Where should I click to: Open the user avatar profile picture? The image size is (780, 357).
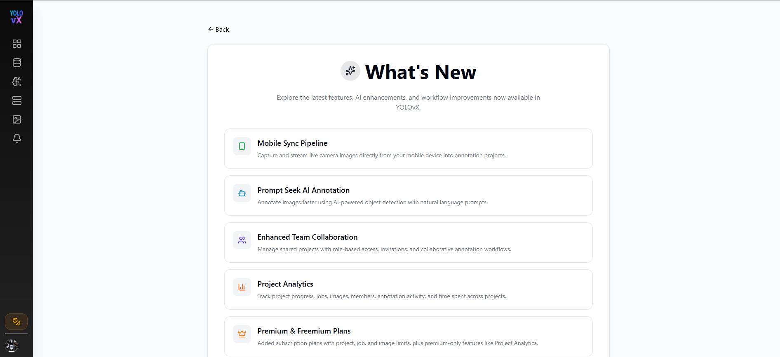[12, 345]
